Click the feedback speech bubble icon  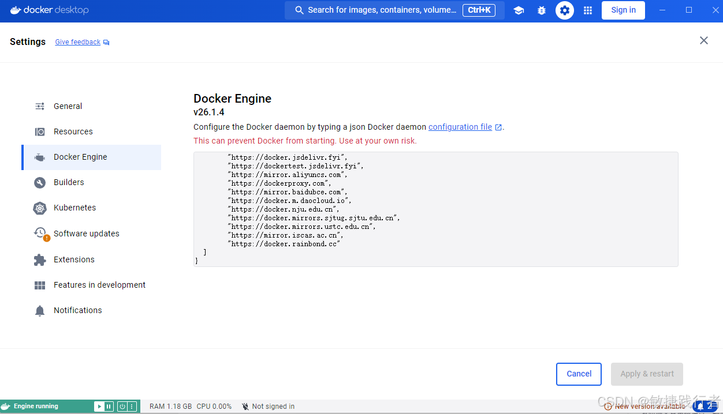106,42
